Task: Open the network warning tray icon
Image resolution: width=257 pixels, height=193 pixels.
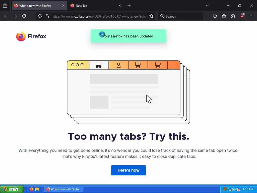Action: click(x=229, y=189)
